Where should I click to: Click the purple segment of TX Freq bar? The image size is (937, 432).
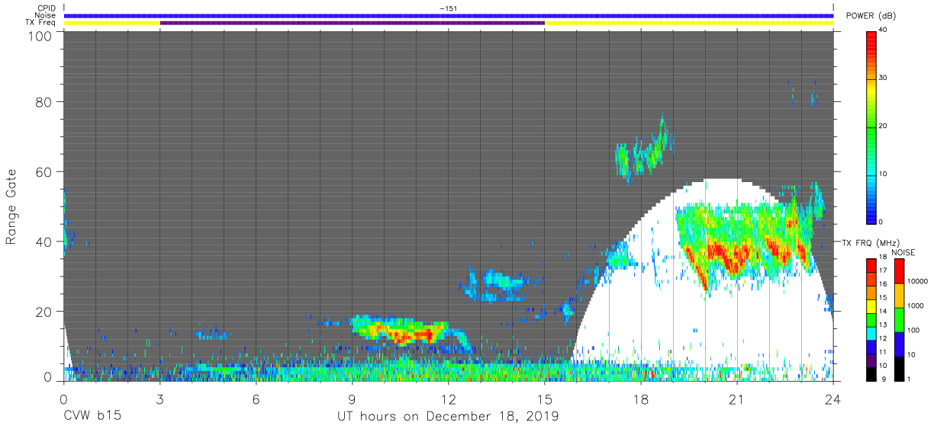click(x=352, y=23)
